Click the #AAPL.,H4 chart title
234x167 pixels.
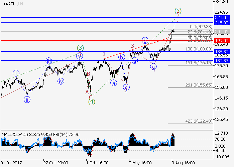[x=13, y=4]
